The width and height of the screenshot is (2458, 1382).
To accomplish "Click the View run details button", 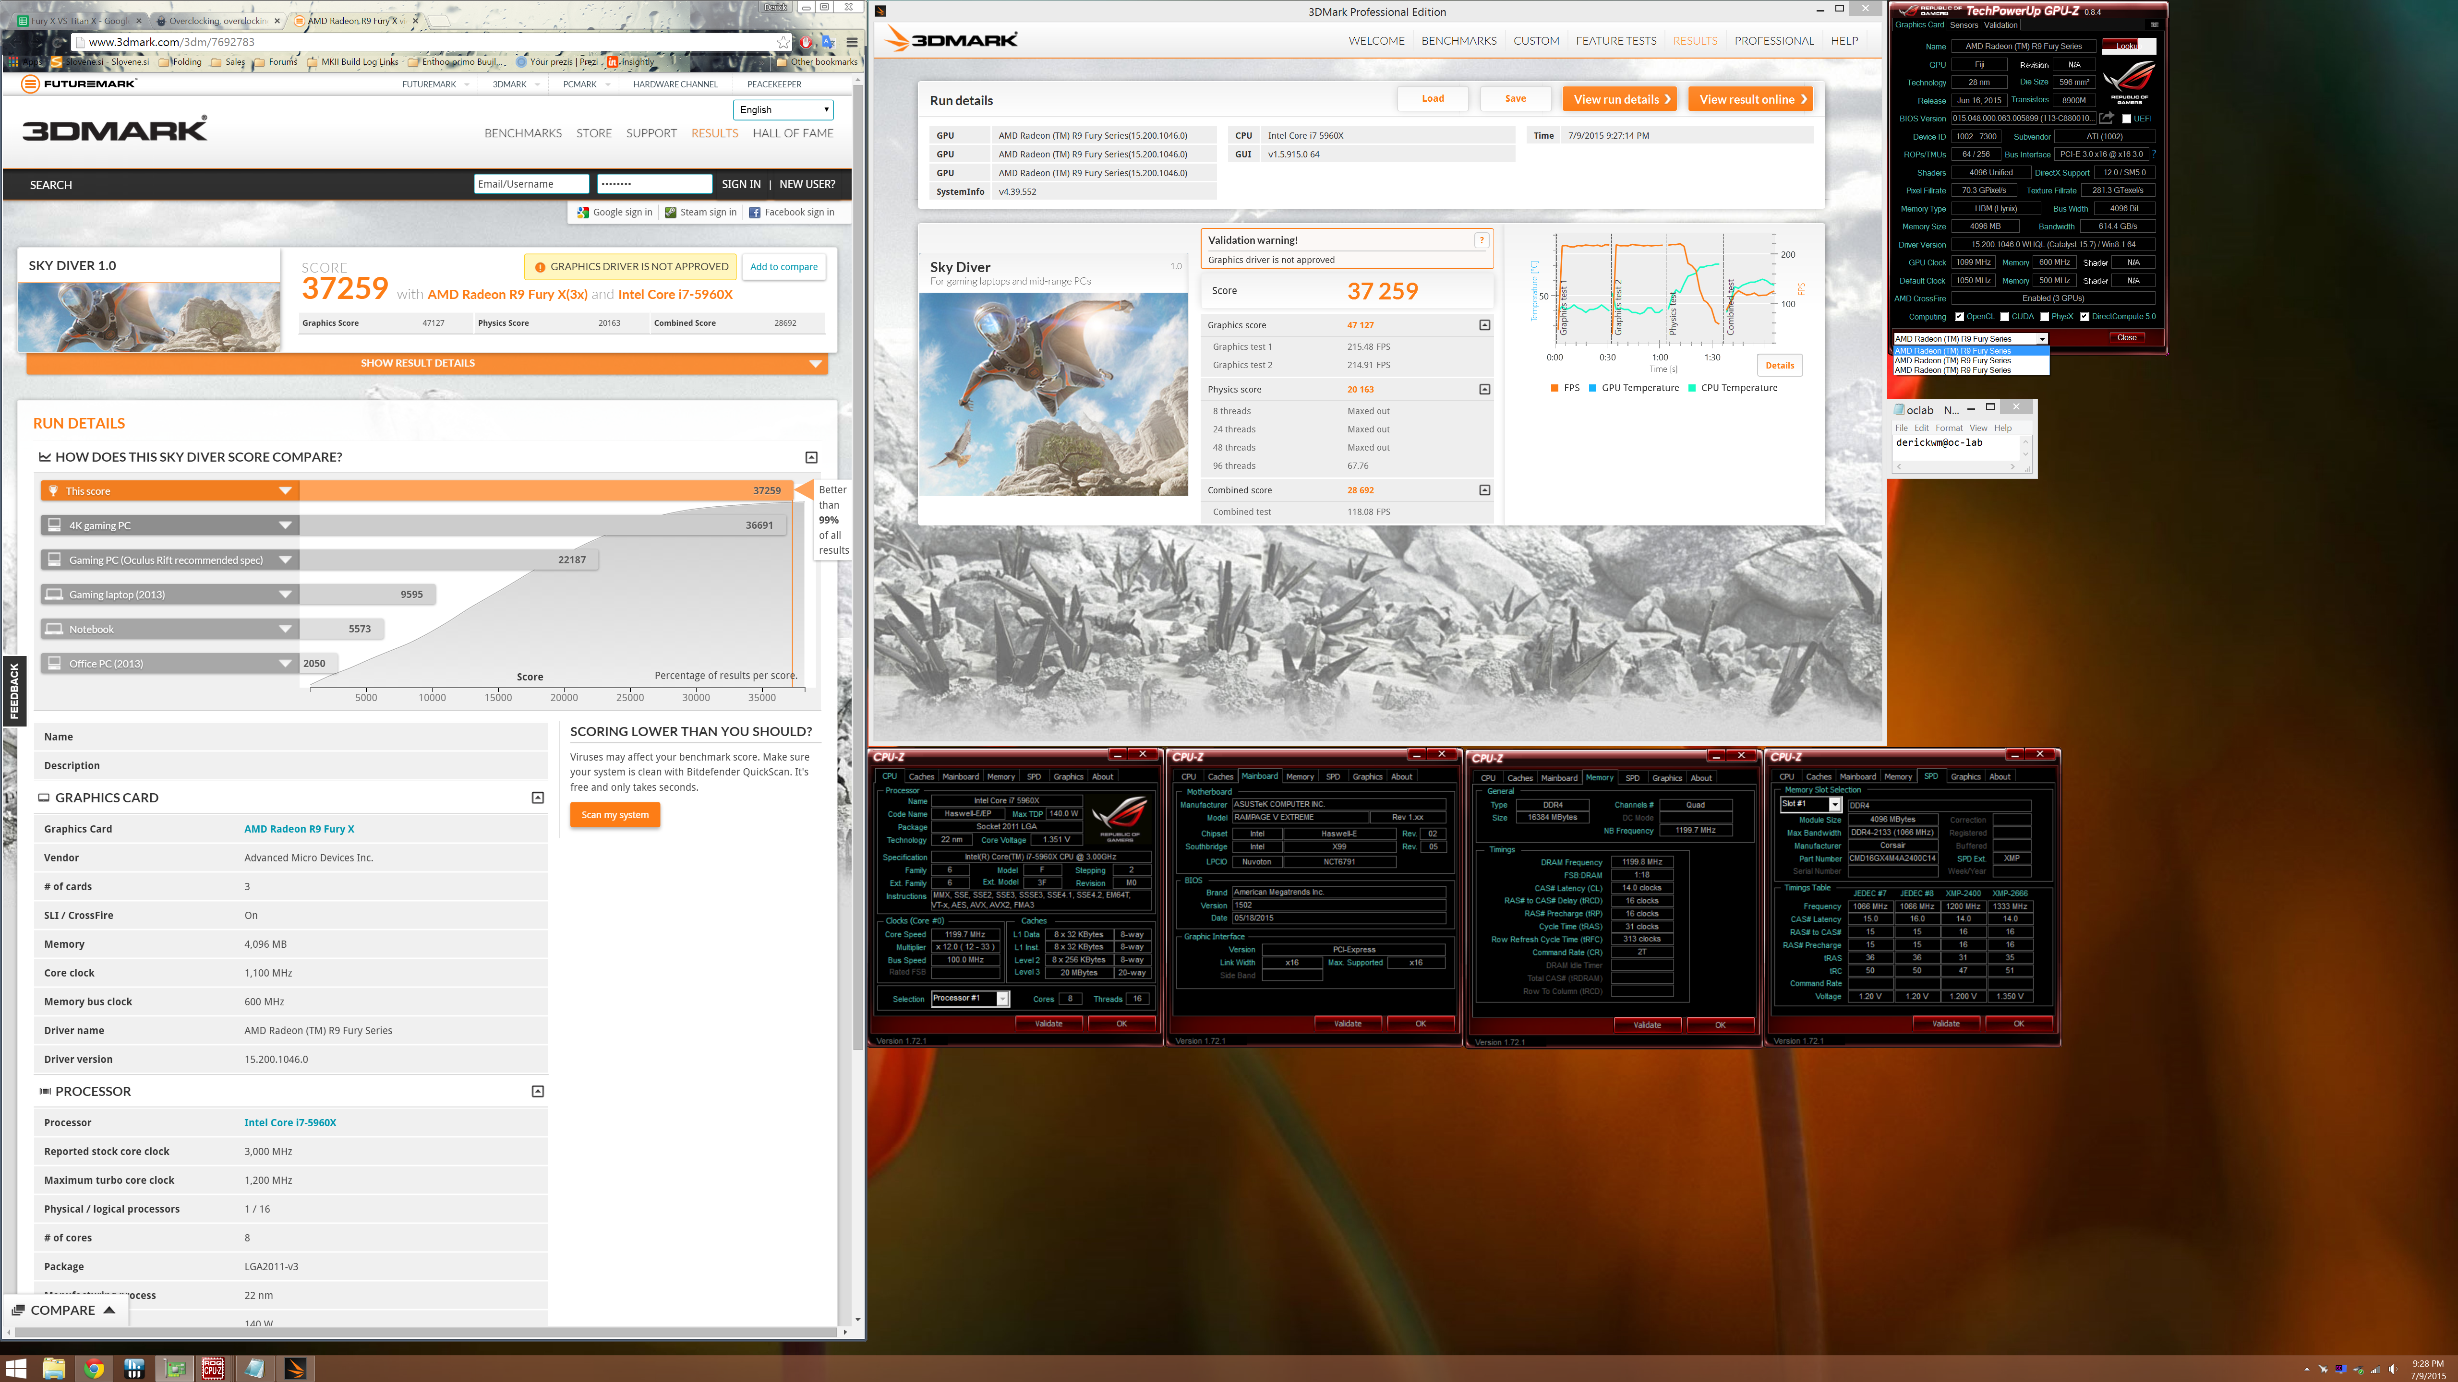I will tap(1619, 99).
